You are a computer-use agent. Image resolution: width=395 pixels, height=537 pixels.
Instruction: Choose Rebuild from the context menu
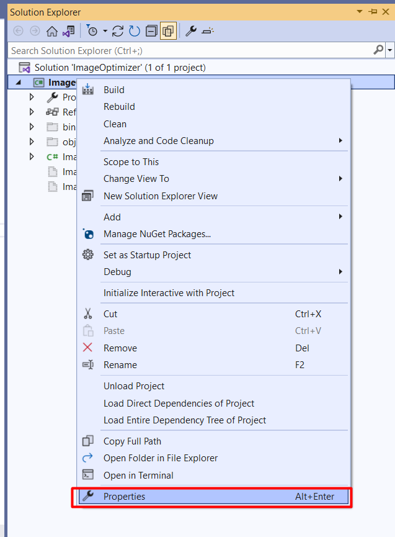(x=214, y=107)
